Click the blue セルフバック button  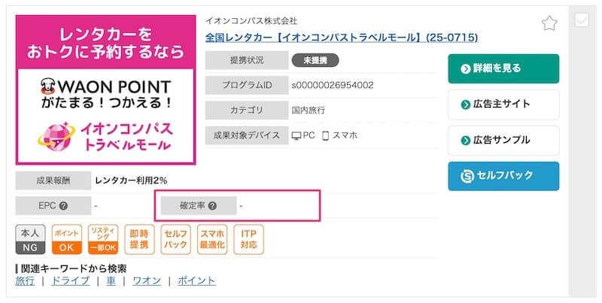[503, 176]
